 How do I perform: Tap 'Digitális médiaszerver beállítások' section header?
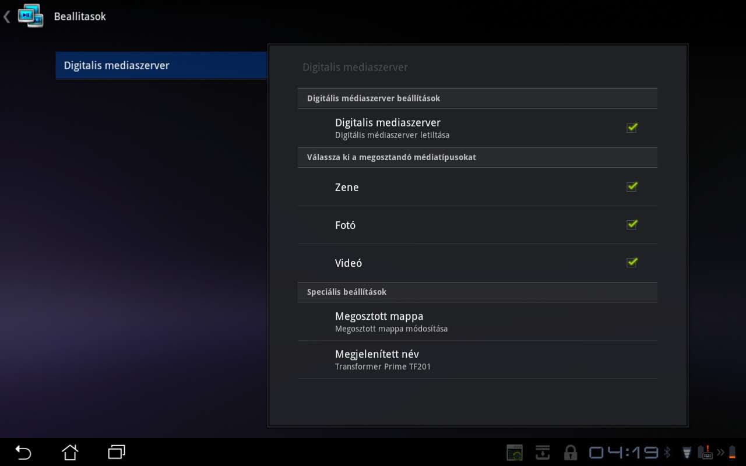tap(374, 98)
